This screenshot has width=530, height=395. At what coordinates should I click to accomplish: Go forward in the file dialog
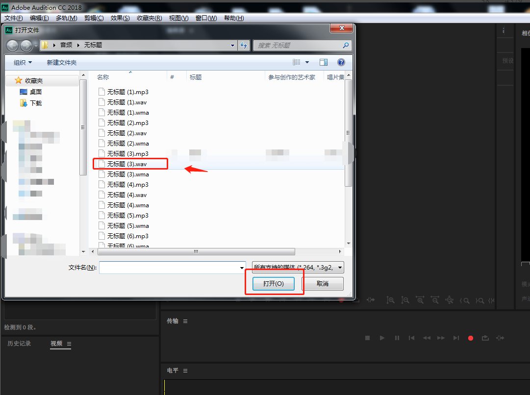(26, 45)
